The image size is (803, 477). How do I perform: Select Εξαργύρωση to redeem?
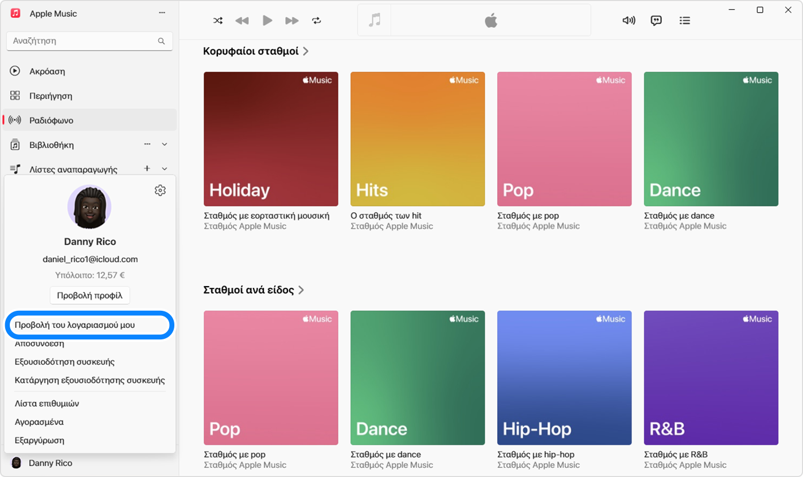pyautogui.click(x=40, y=440)
